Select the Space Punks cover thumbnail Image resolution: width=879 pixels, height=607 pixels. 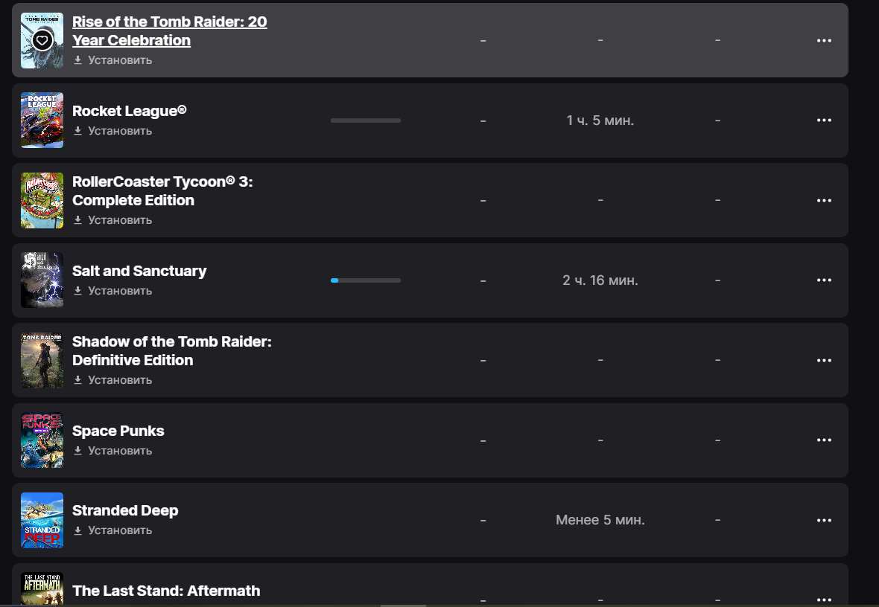[42, 440]
